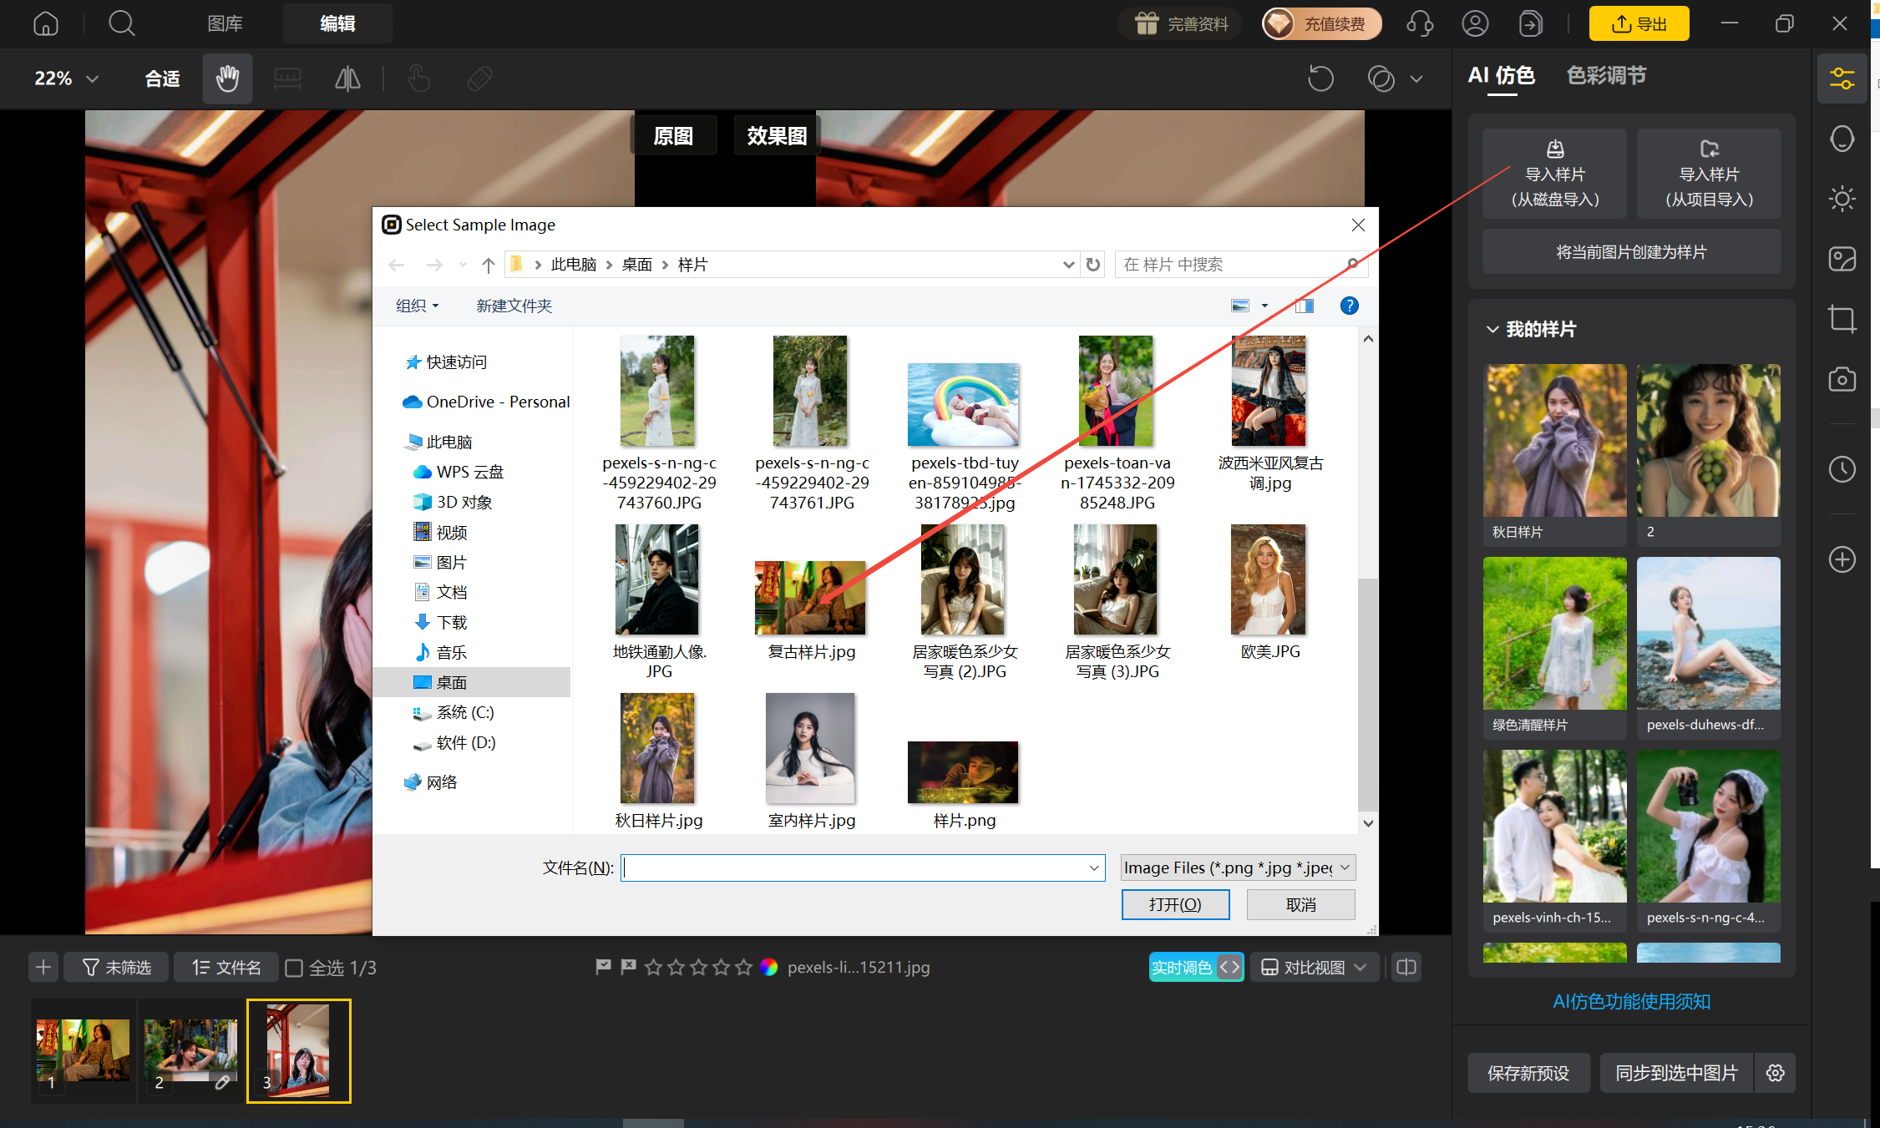Toggle the 全选 checkbox

pos(294,968)
